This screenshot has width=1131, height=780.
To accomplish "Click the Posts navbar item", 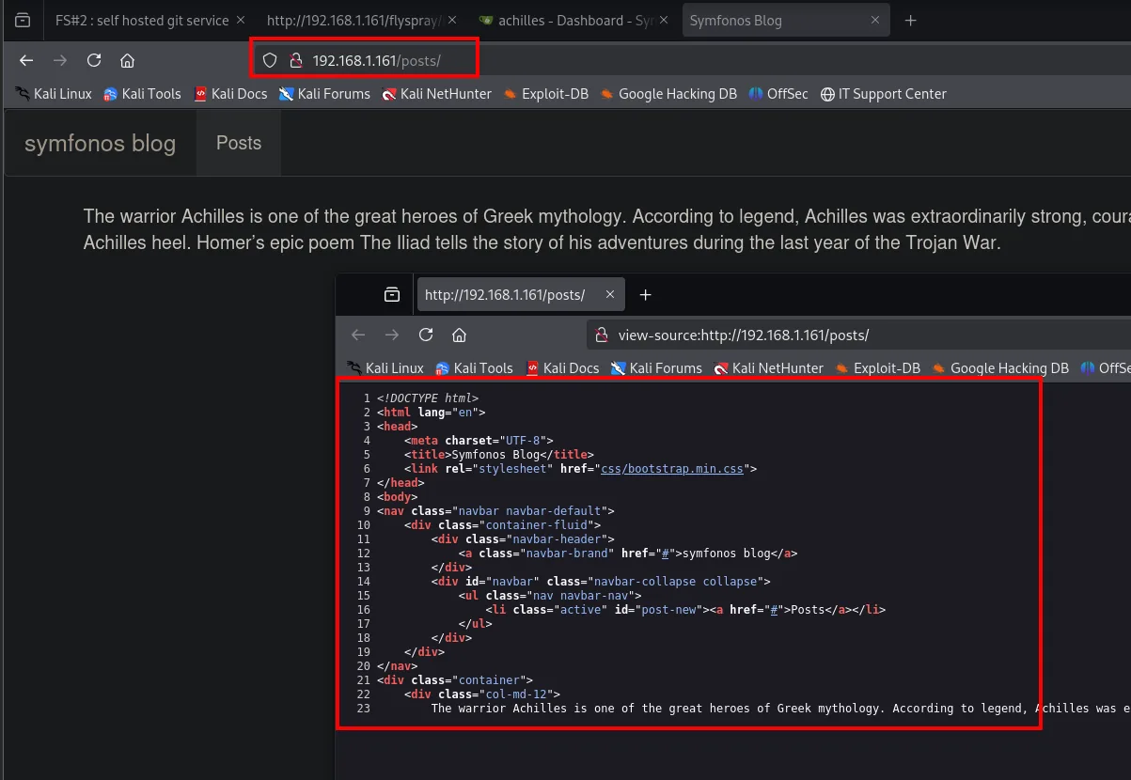I will click(239, 143).
